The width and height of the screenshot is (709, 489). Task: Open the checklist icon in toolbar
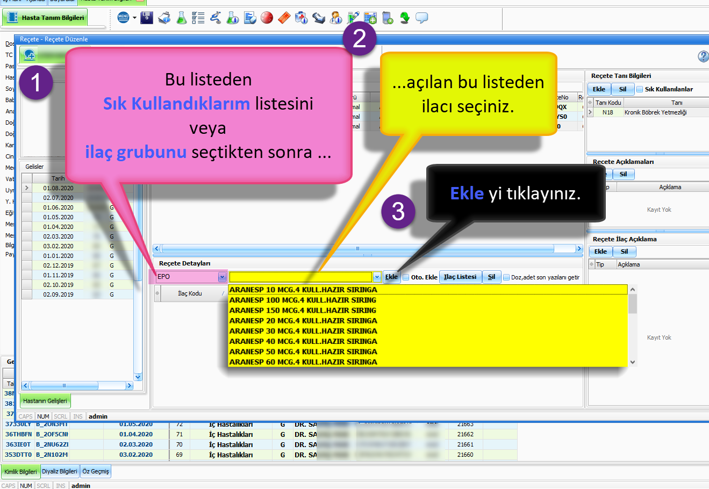198,18
